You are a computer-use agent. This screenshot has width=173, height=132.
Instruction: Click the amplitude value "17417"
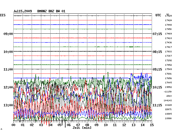click(168, 47)
